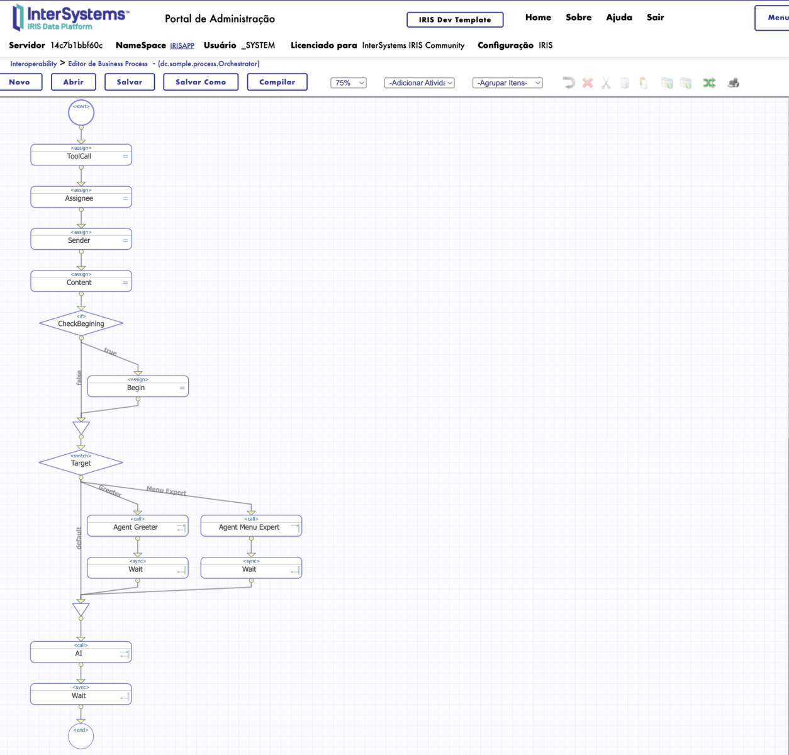Select the Target switch diamond

point(81,463)
